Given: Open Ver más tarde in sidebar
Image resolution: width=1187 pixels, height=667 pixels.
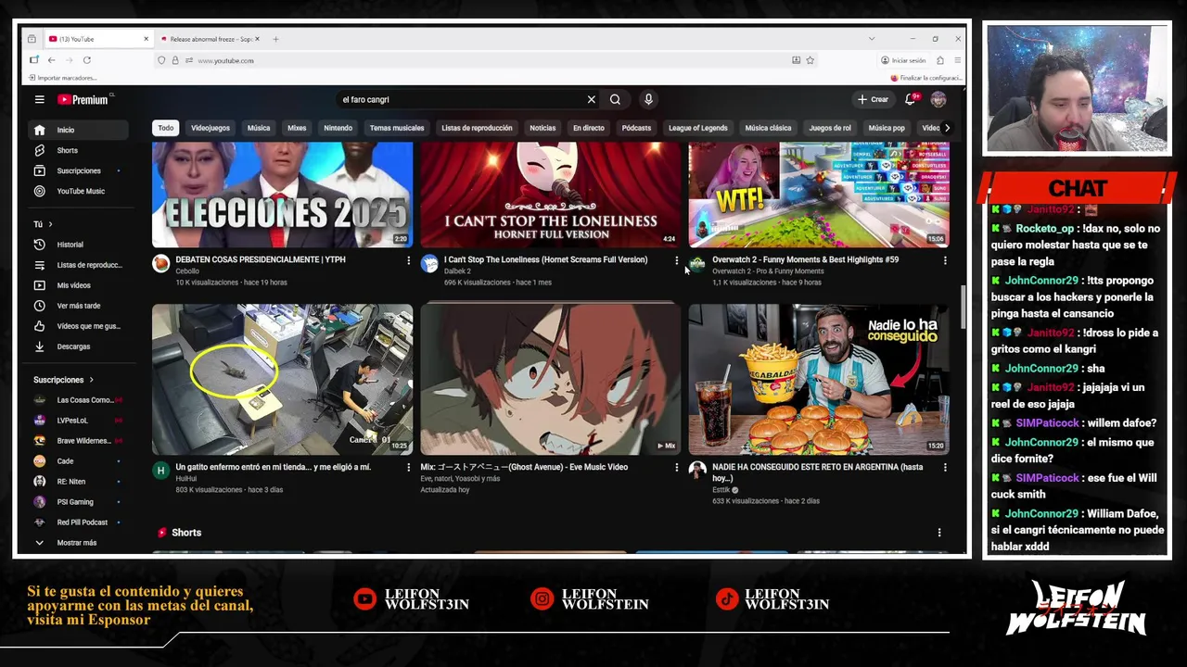Looking at the screenshot, I should tap(77, 306).
